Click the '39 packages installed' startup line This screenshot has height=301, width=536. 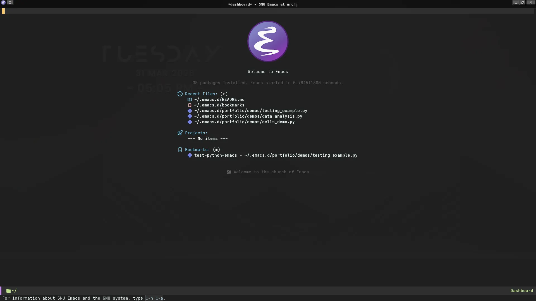(x=268, y=83)
